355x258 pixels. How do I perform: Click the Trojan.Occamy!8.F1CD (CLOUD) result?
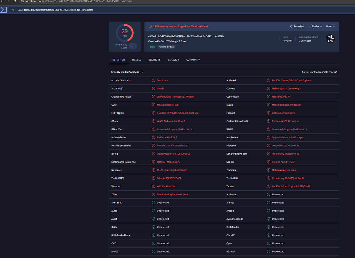173,154
